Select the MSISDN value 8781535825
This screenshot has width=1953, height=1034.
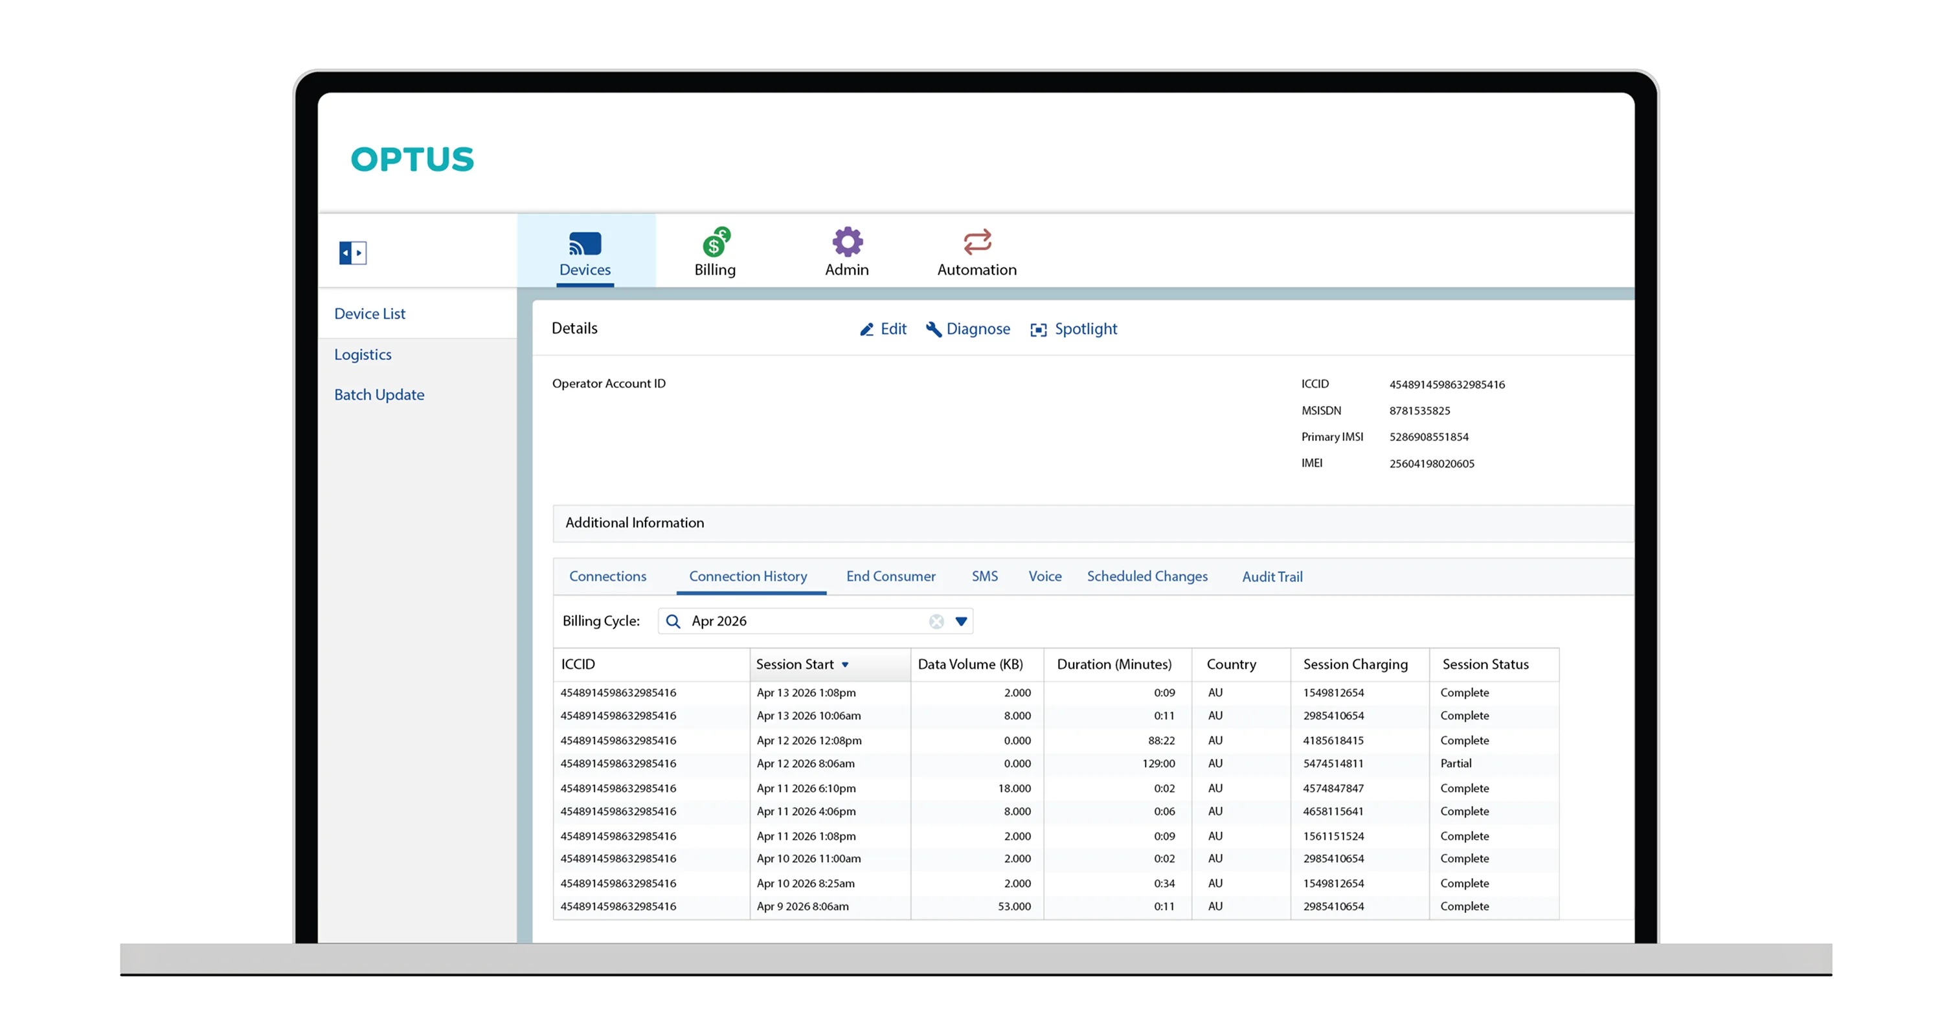1419,411
